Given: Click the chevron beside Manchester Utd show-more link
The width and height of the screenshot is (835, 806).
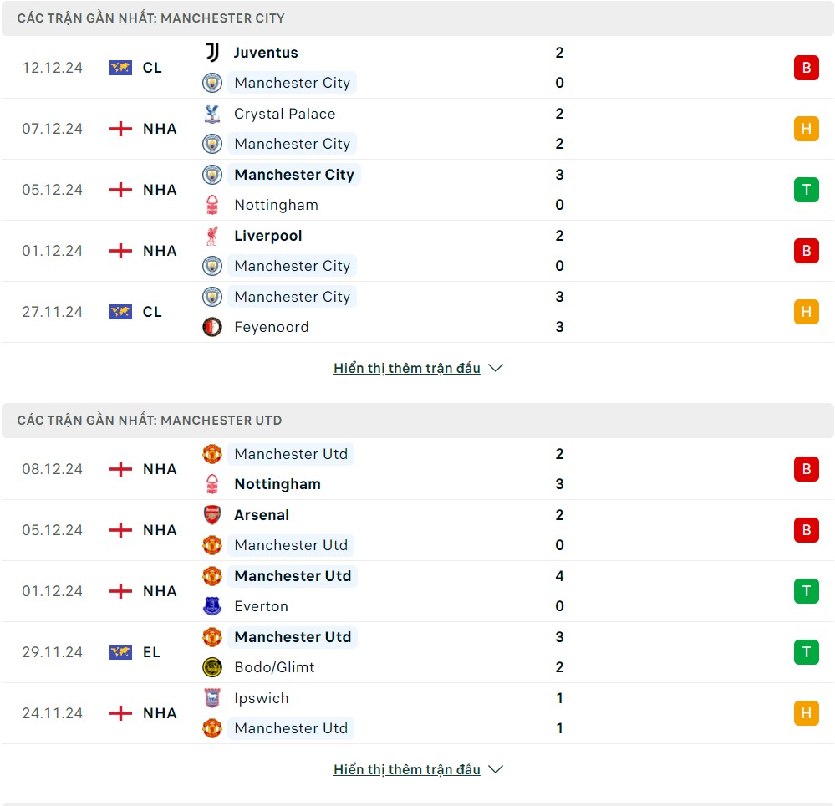Looking at the screenshot, I should (496, 769).
